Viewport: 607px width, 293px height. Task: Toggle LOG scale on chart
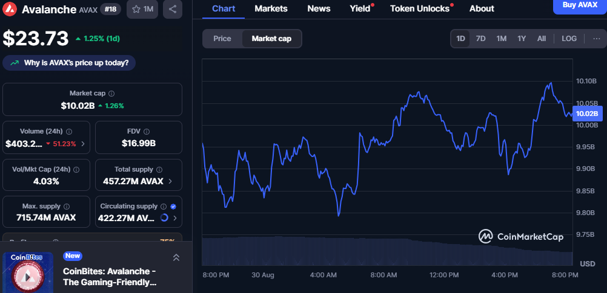tap(569, 39)
